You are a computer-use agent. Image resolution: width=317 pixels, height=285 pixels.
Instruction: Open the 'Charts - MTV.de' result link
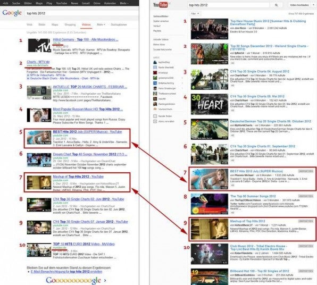pos(38,62)
